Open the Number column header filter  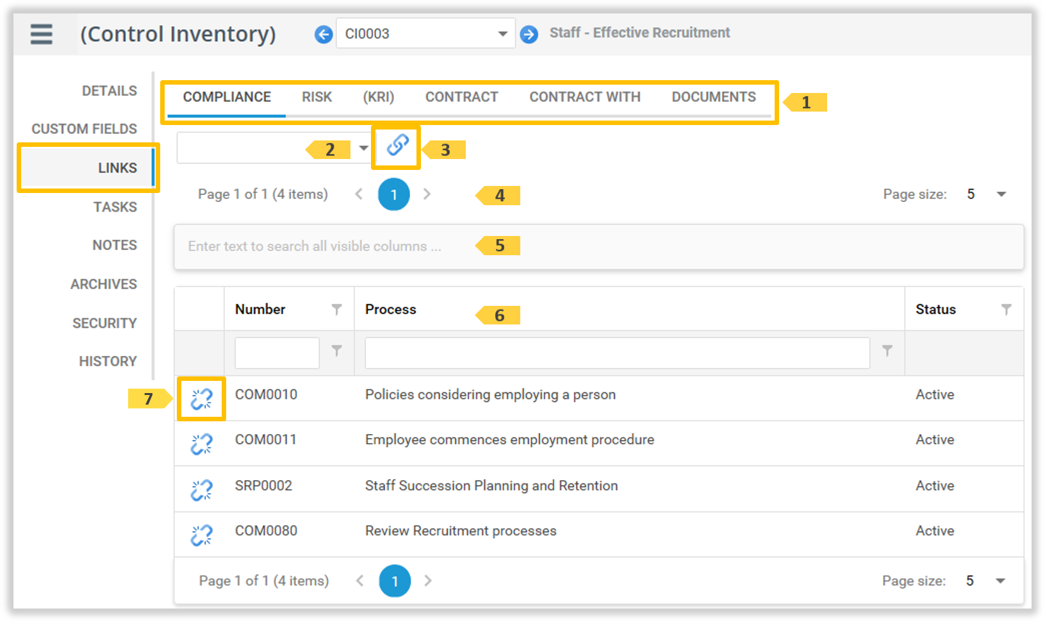pos(336,310)
